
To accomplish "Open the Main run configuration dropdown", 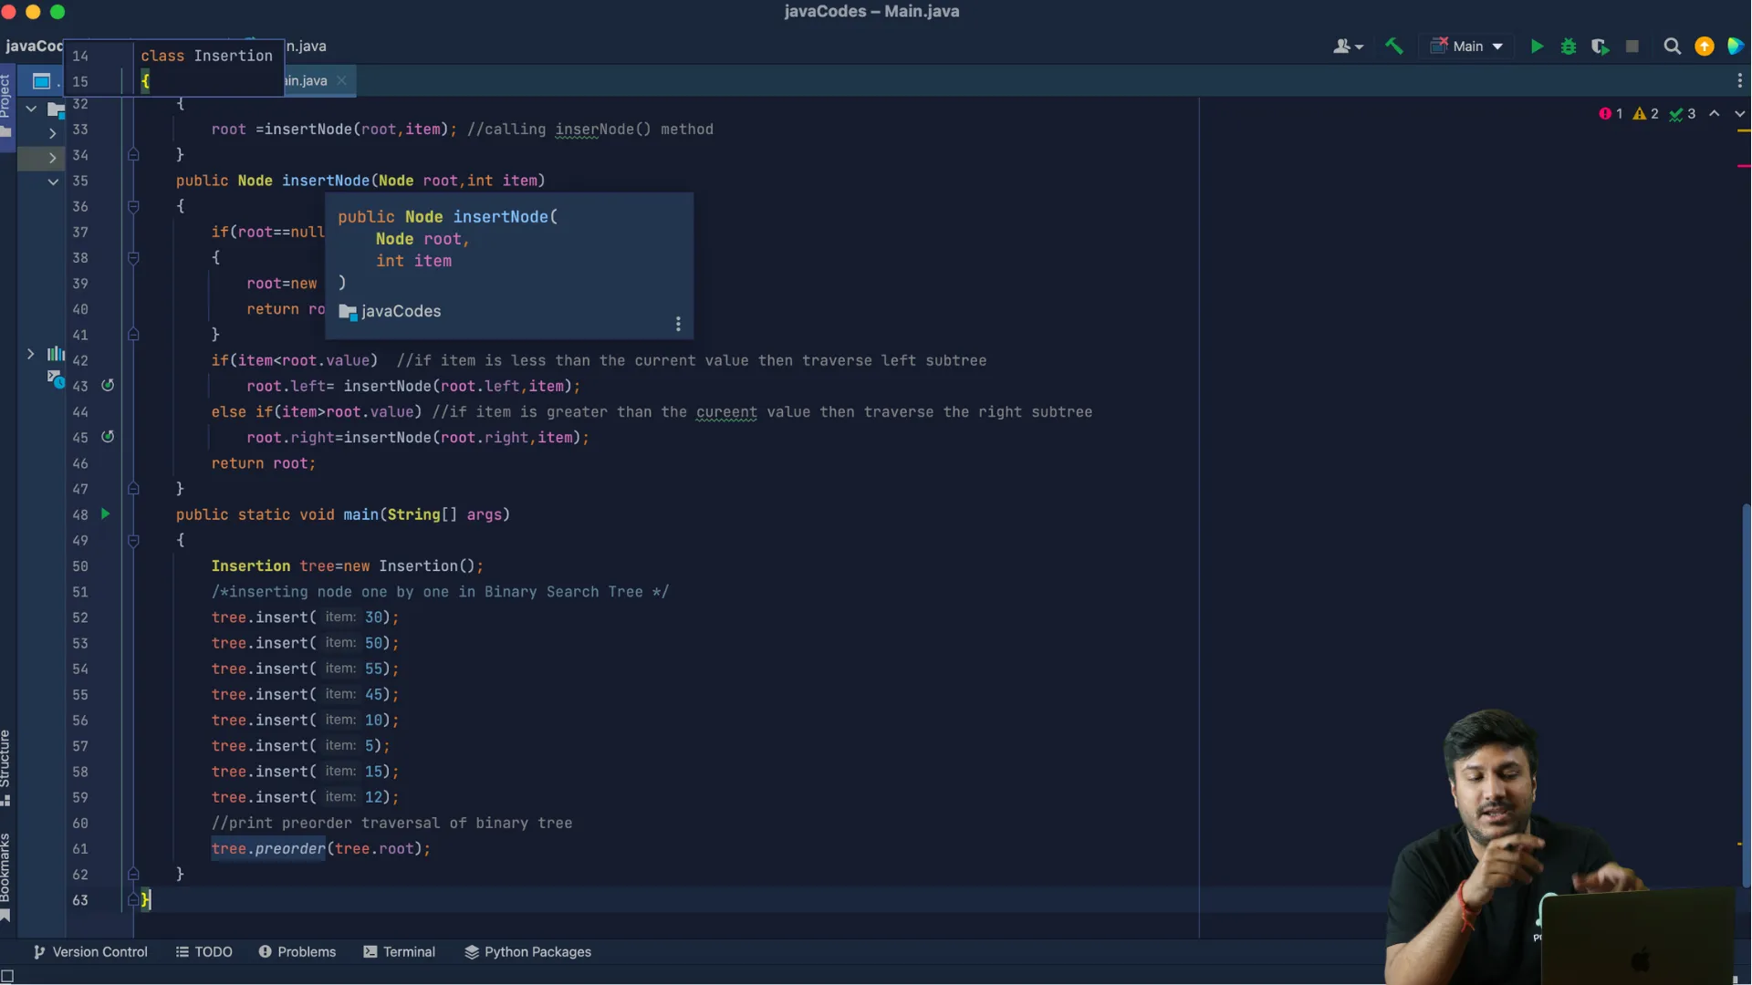I will tap(1467, 47).
